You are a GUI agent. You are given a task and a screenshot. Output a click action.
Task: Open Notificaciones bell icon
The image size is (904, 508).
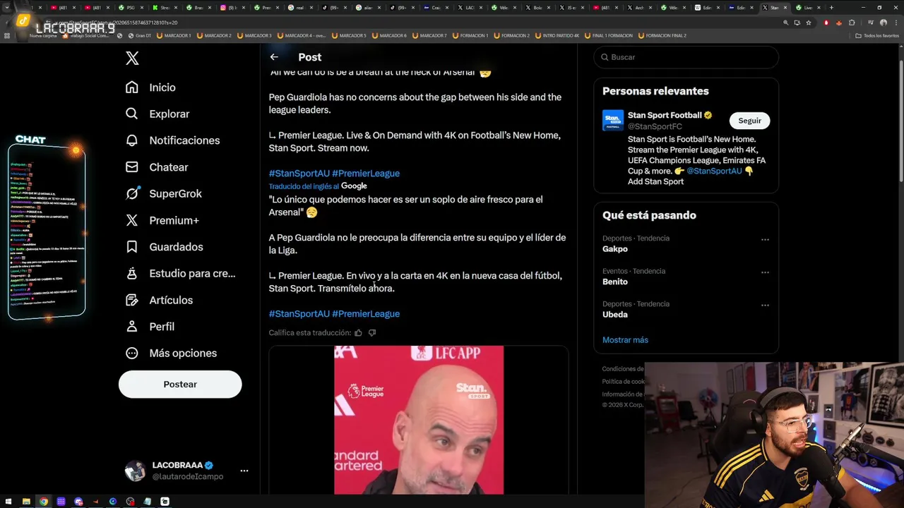(x=132, y=140)
